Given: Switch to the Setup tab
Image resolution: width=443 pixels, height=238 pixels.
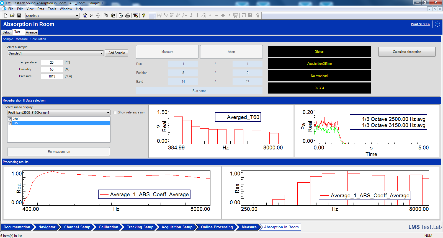Looking at the screenshot, I should (7, 32).
